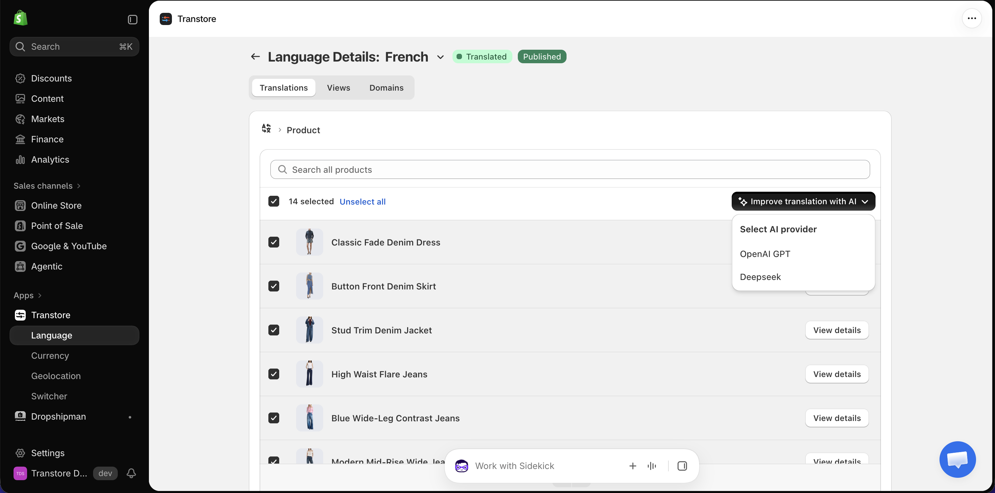Expand the French language dropdown chevron
This screenshot has height=493, width=995.
pos(440,57)
